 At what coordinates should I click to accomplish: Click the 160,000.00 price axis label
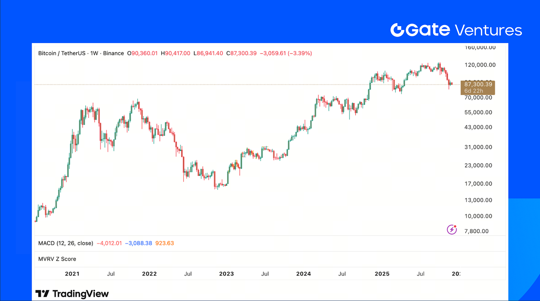(480, 47)
